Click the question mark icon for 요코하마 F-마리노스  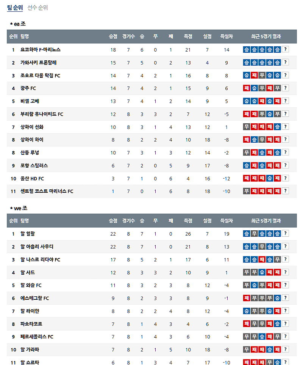click(x=286, y=49)
